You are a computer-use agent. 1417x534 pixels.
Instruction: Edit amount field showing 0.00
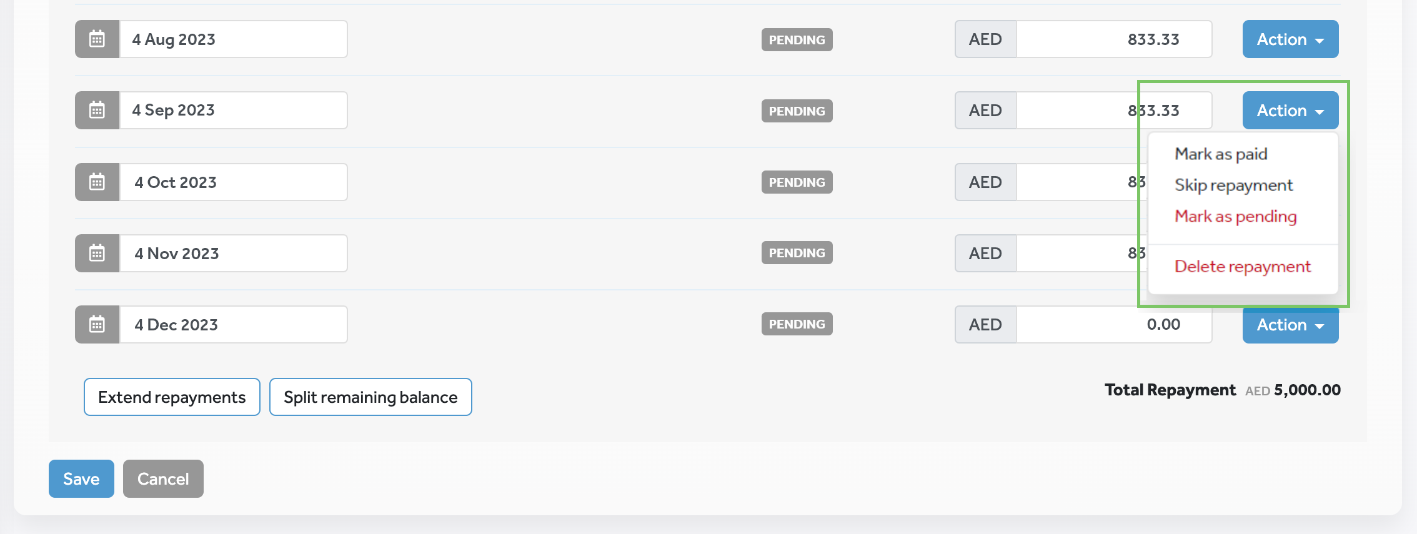tap(1113, 324)
